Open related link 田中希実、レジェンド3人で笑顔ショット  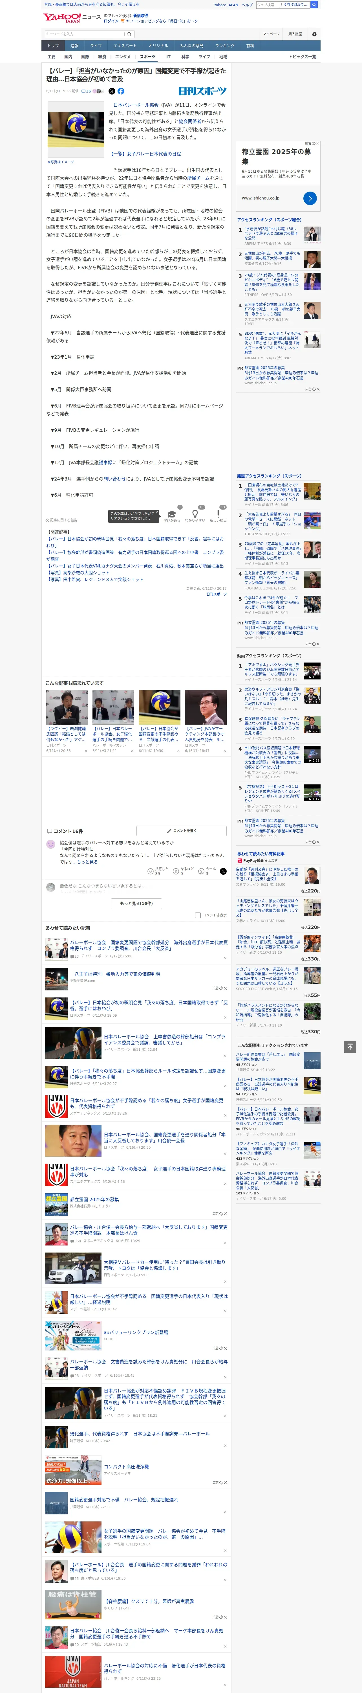(95, 580)
